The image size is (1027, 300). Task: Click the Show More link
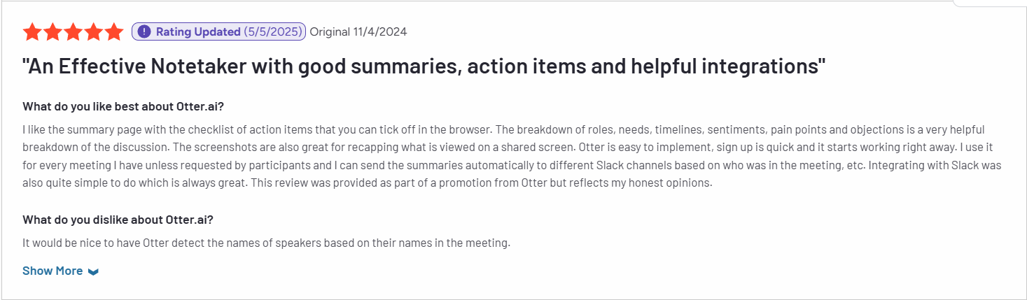(53, 271)
